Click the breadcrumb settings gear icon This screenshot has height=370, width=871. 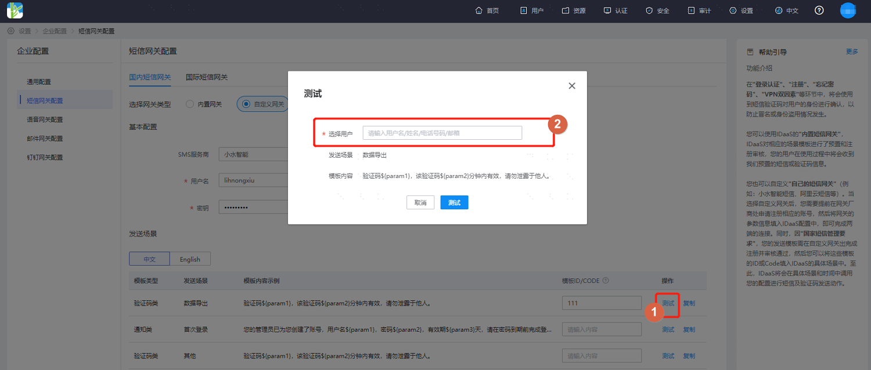tap(11, 31)
